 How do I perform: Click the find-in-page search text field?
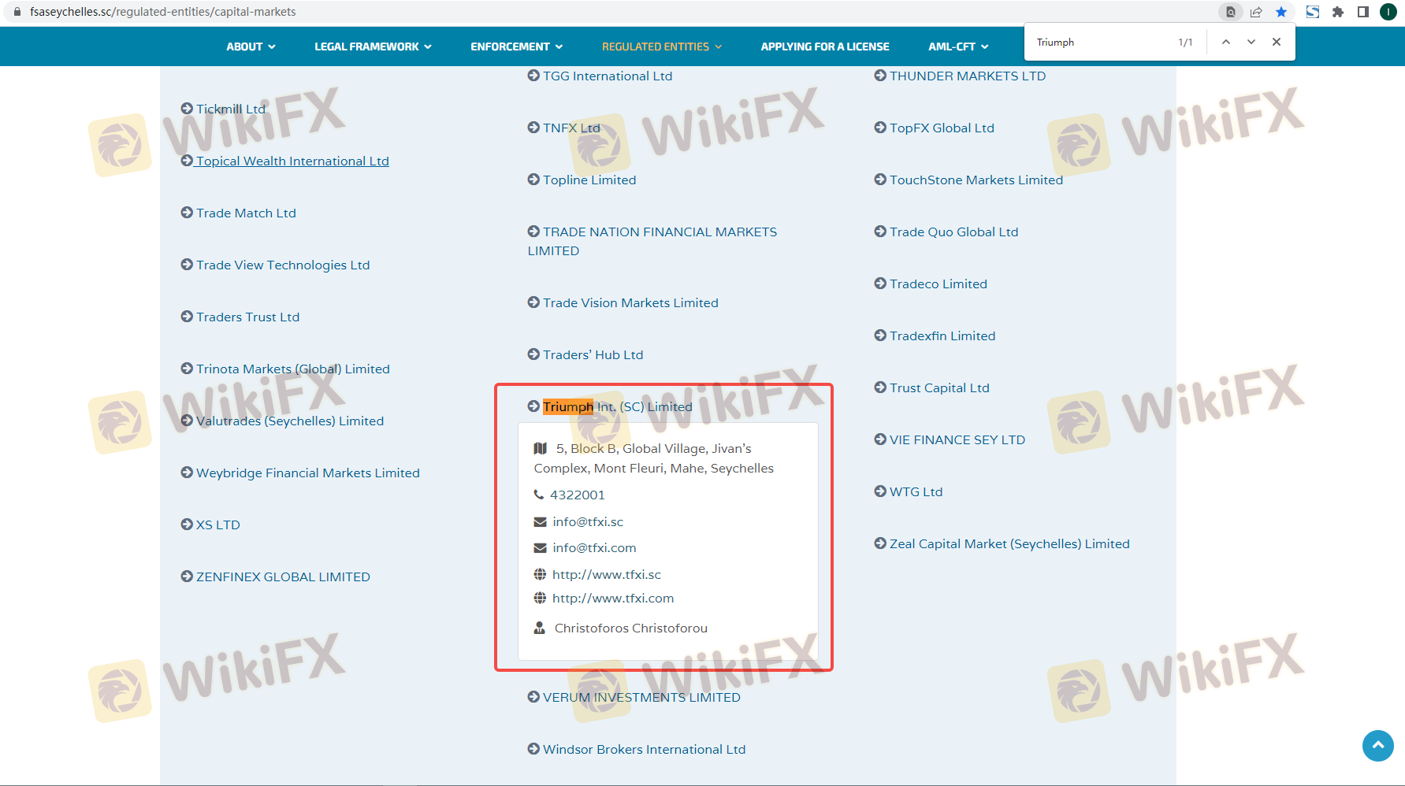click(x=1099, y=42)
